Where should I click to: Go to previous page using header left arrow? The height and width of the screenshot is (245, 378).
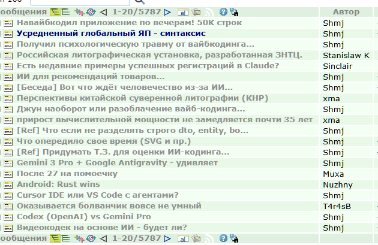pos(103,11)
